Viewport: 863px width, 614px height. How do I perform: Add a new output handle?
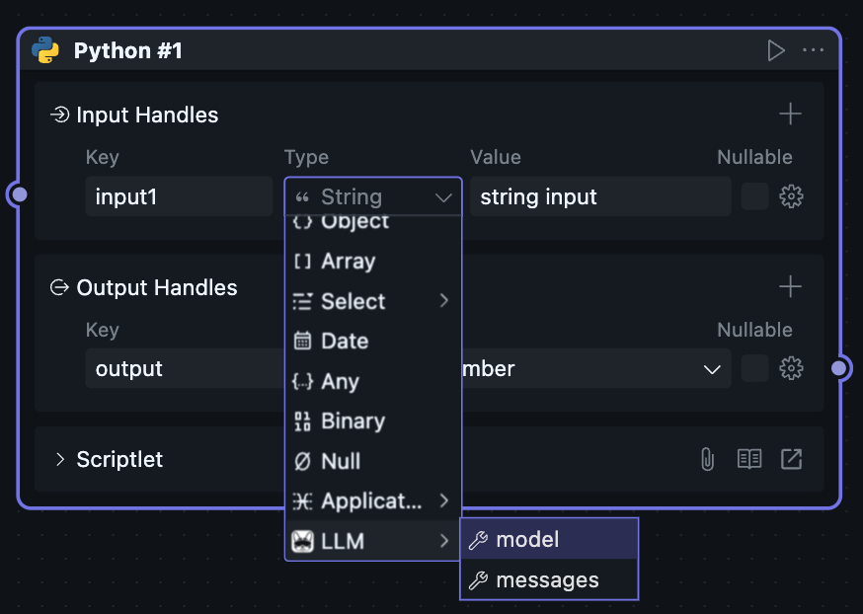coord(790,287)
